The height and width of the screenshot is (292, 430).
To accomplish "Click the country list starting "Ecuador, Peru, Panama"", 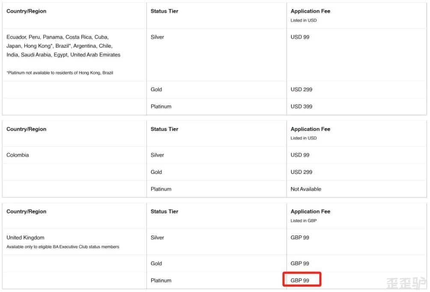I will [63, 46].
